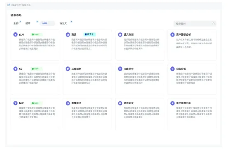Click the green NIM badge on the NLP card
Viewport: 228px width, 151px height.
[x=36, y=103]
